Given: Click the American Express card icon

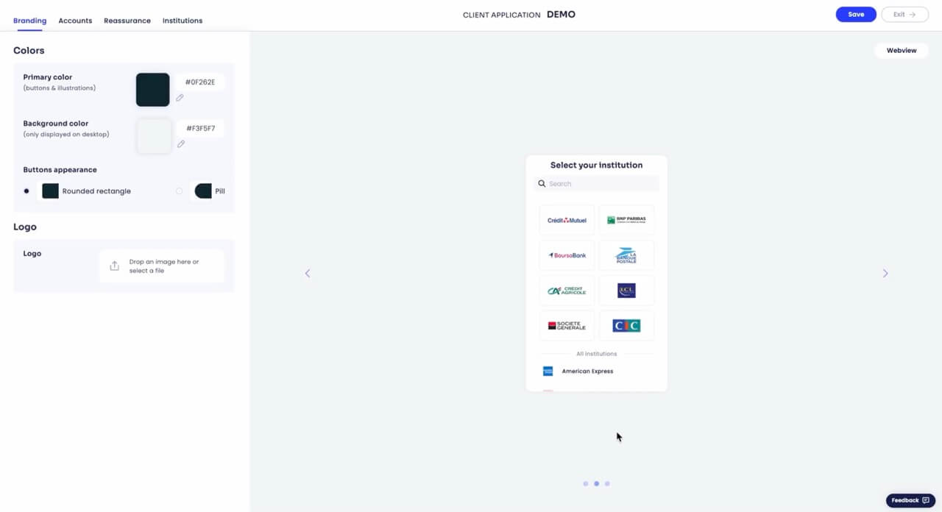Looking at the screenshot, I should pyautogui.click(x=548, y=371).
